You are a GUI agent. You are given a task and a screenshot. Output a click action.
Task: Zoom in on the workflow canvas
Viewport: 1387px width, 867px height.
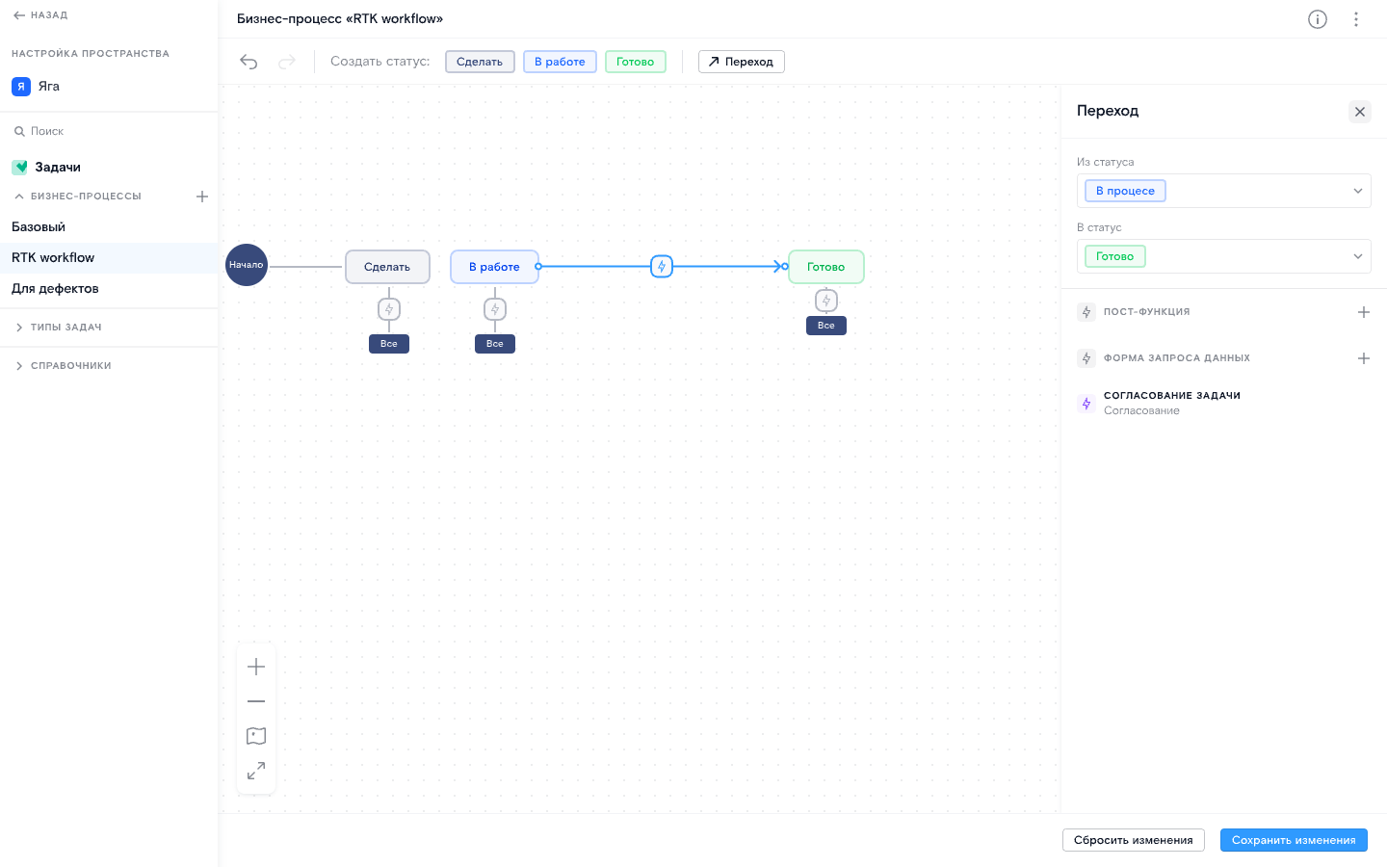click(256, 667)
